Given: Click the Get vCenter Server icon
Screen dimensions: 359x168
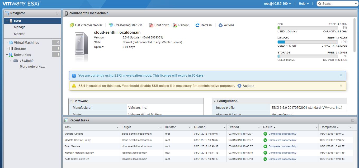Looking at the screenshot, I should [x=71, y=25].
